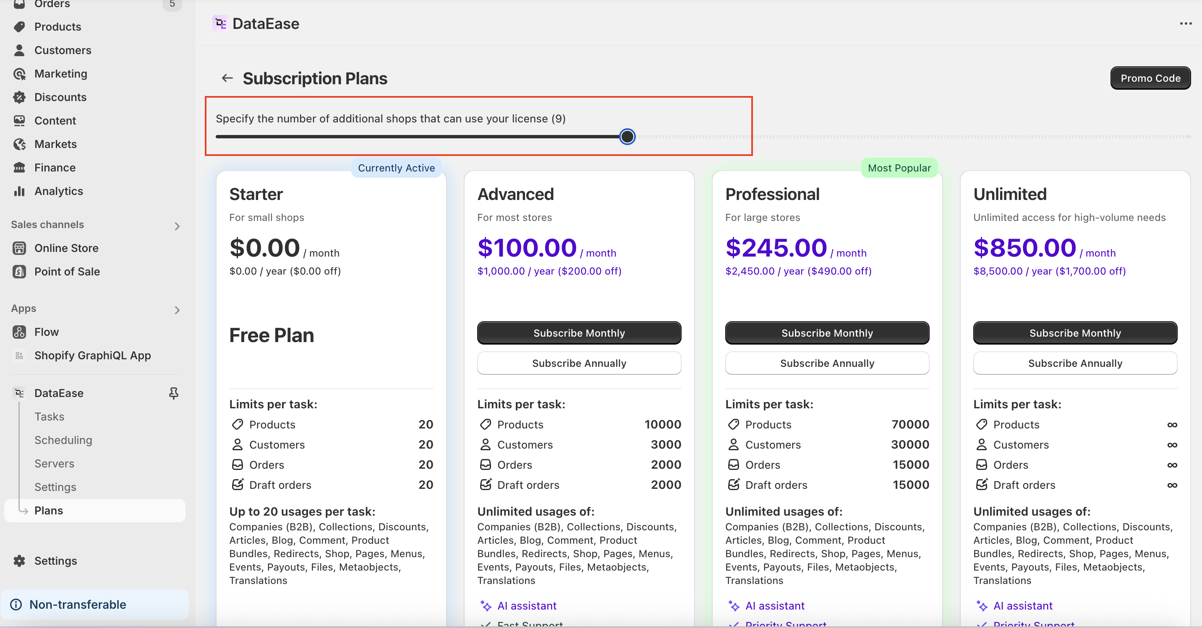Click the Professional plan Orders inbox icon
This screenshot has height=628, width=1202.
[734, 465]
